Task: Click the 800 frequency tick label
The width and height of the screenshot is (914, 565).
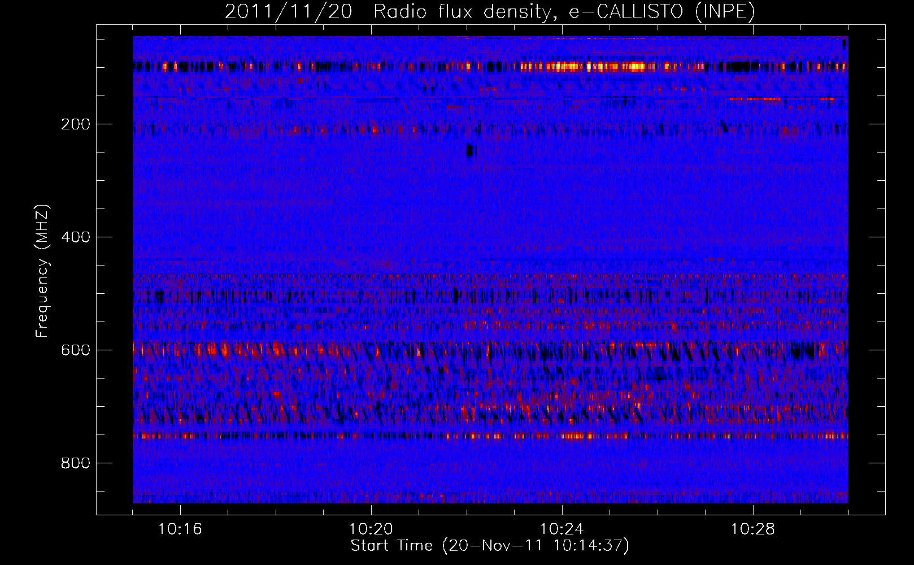Action: pos(76,463)
